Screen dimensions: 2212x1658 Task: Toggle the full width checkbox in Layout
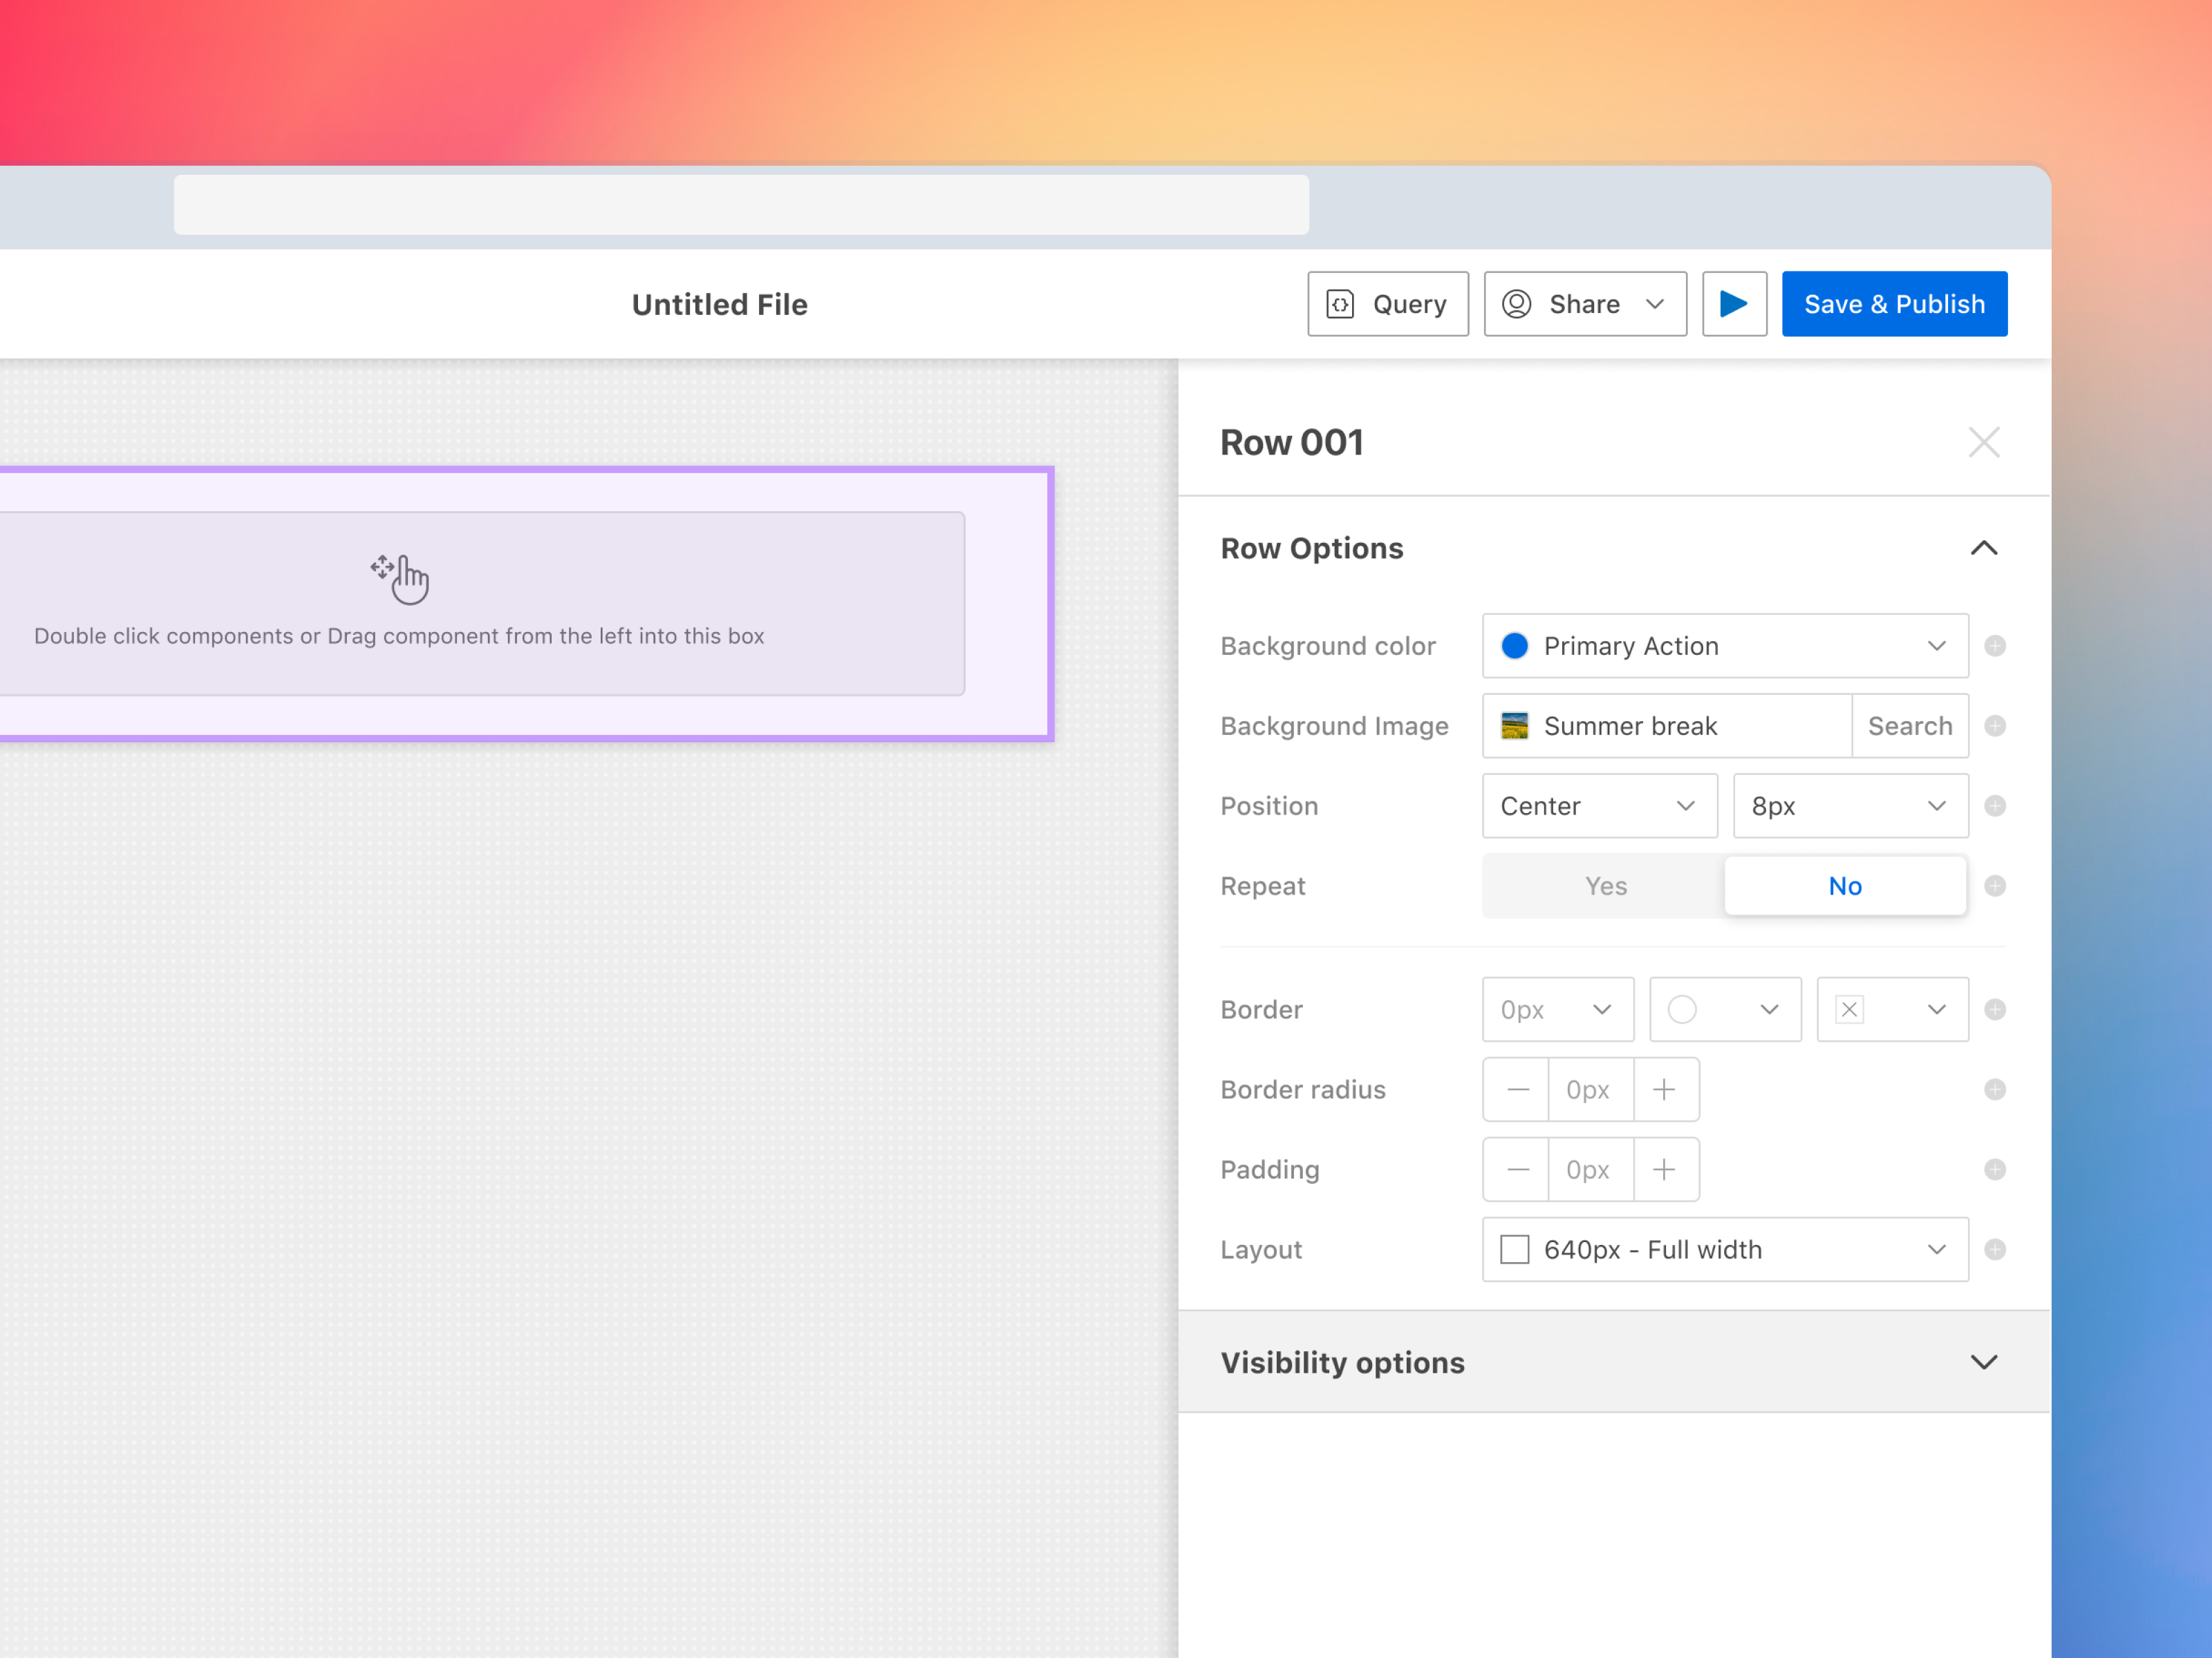coord(1514,1249)
